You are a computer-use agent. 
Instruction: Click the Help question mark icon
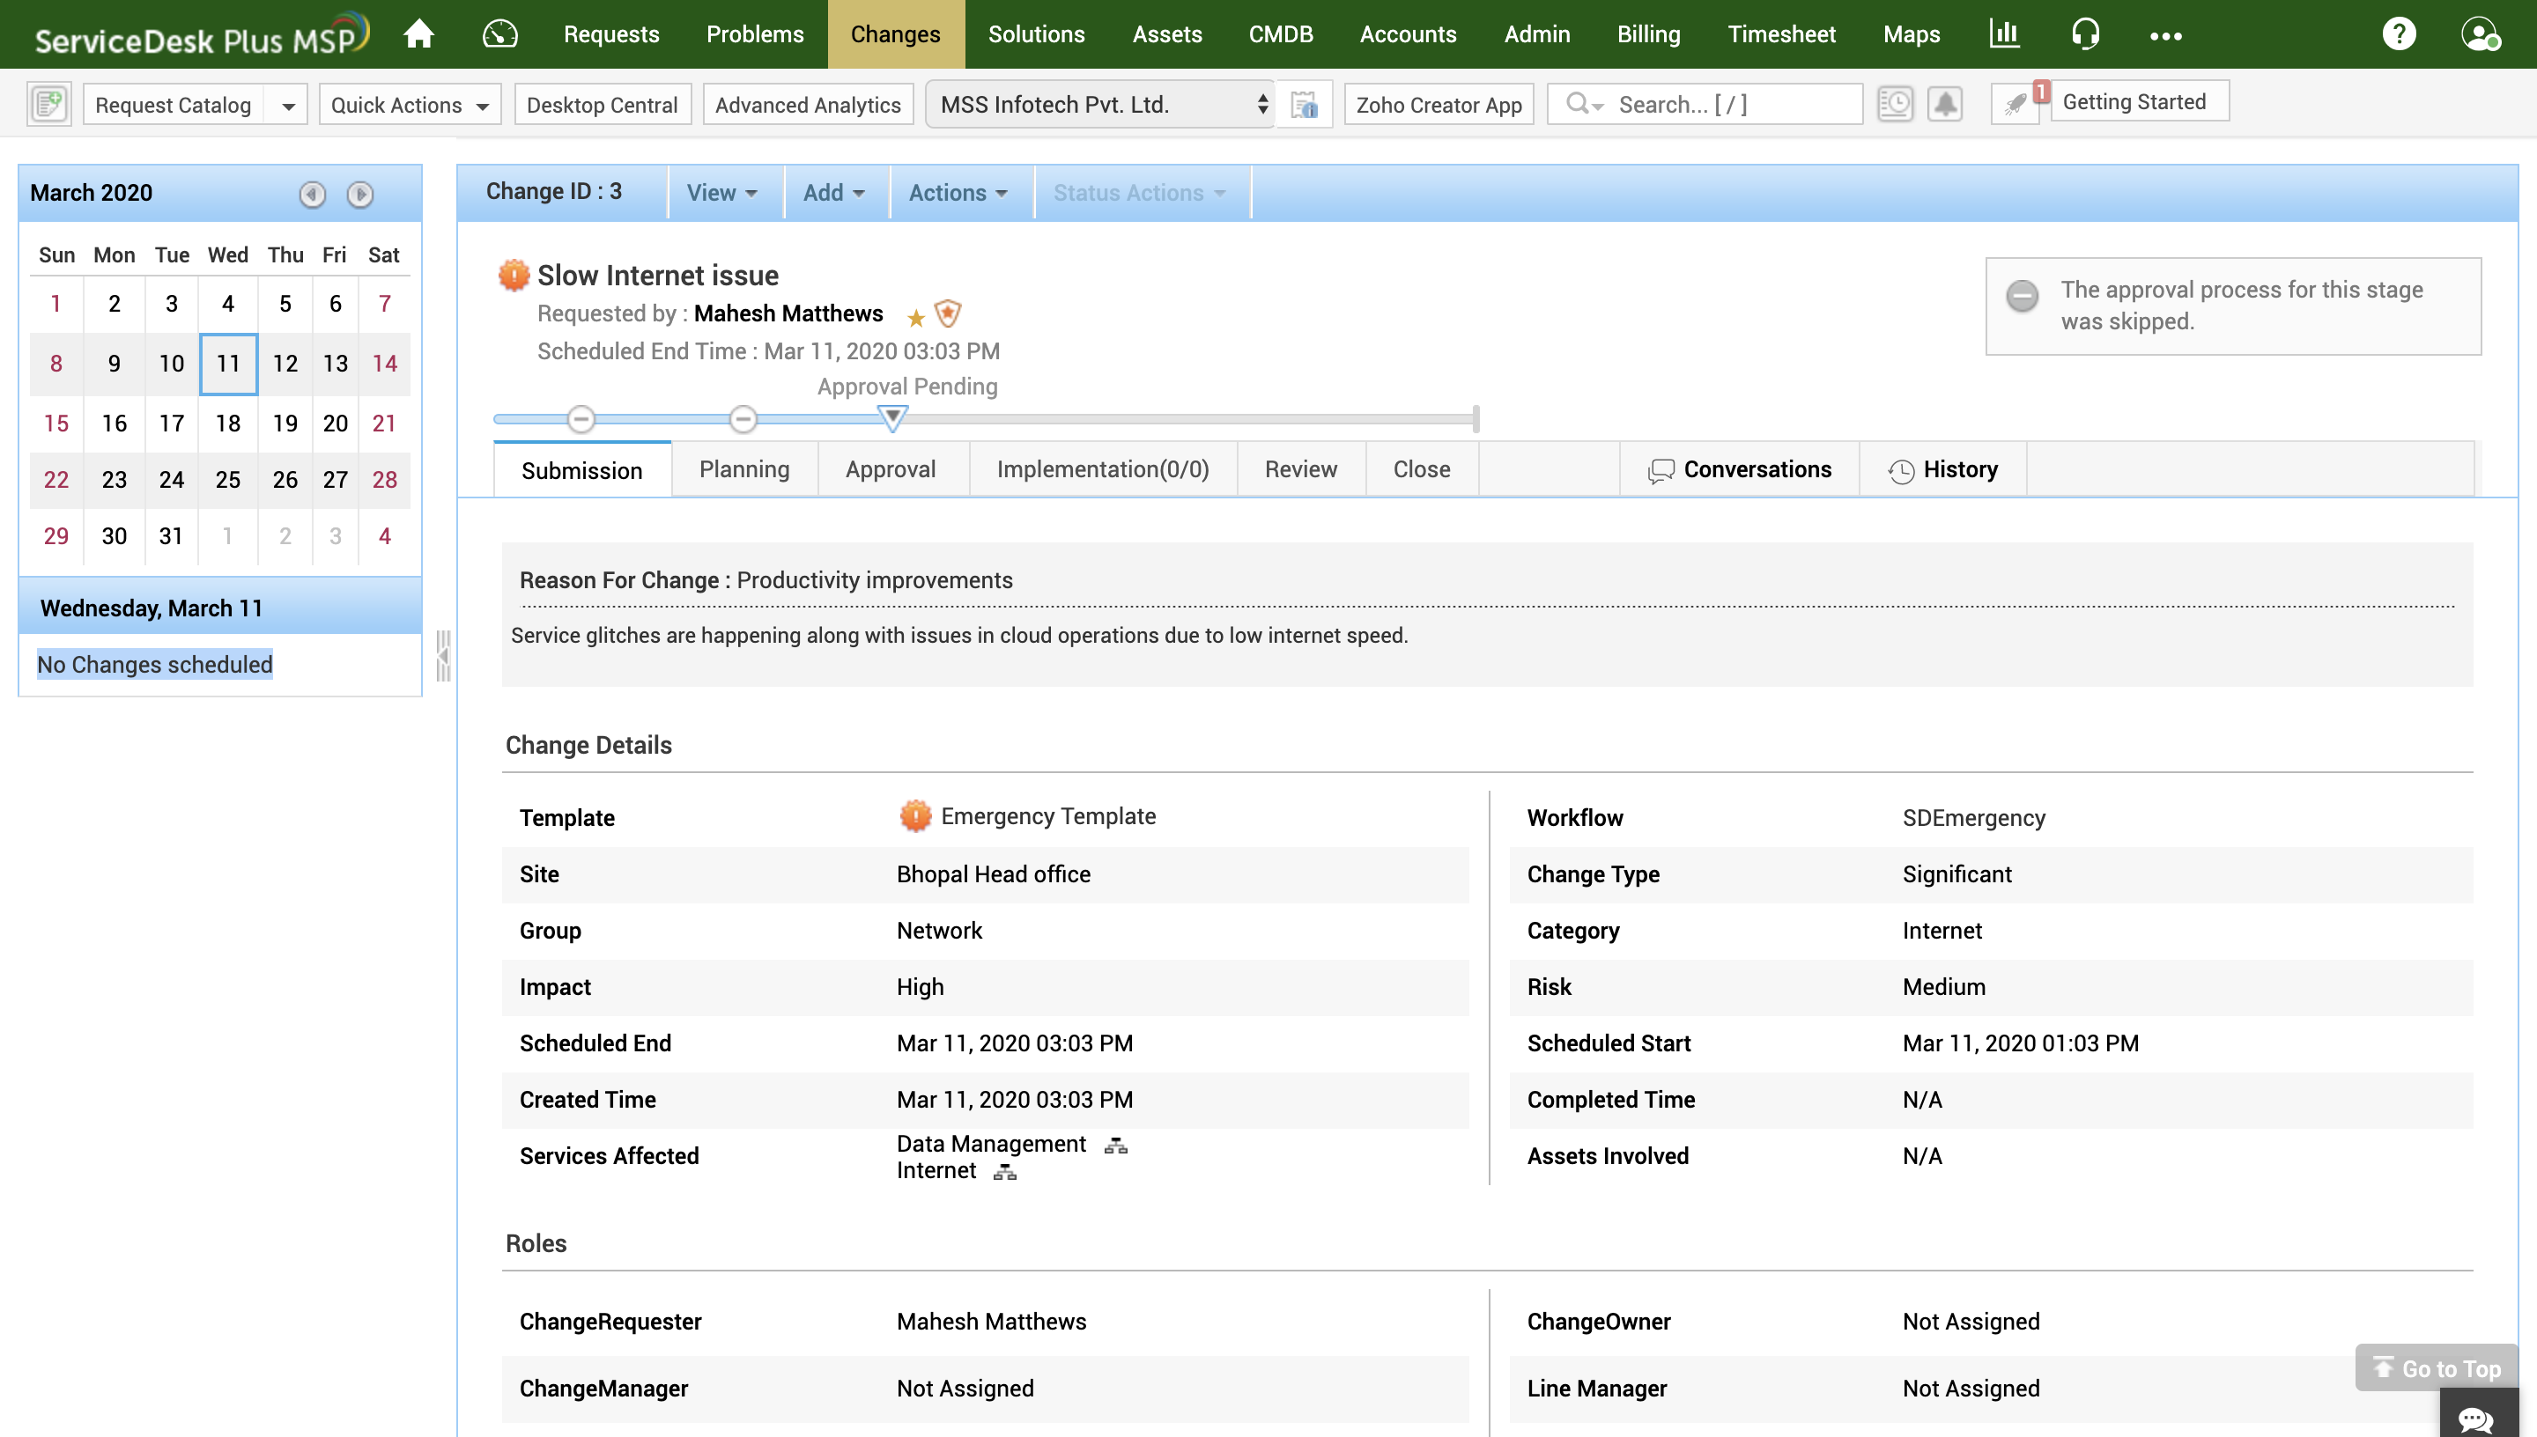[2398, 33]
